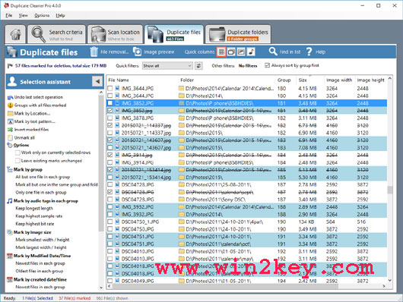
Task: Click the file list horizontal scrollbar
Action: [225, 286]
